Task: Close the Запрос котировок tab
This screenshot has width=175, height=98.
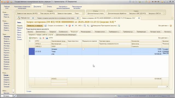Action: [139, 18]
